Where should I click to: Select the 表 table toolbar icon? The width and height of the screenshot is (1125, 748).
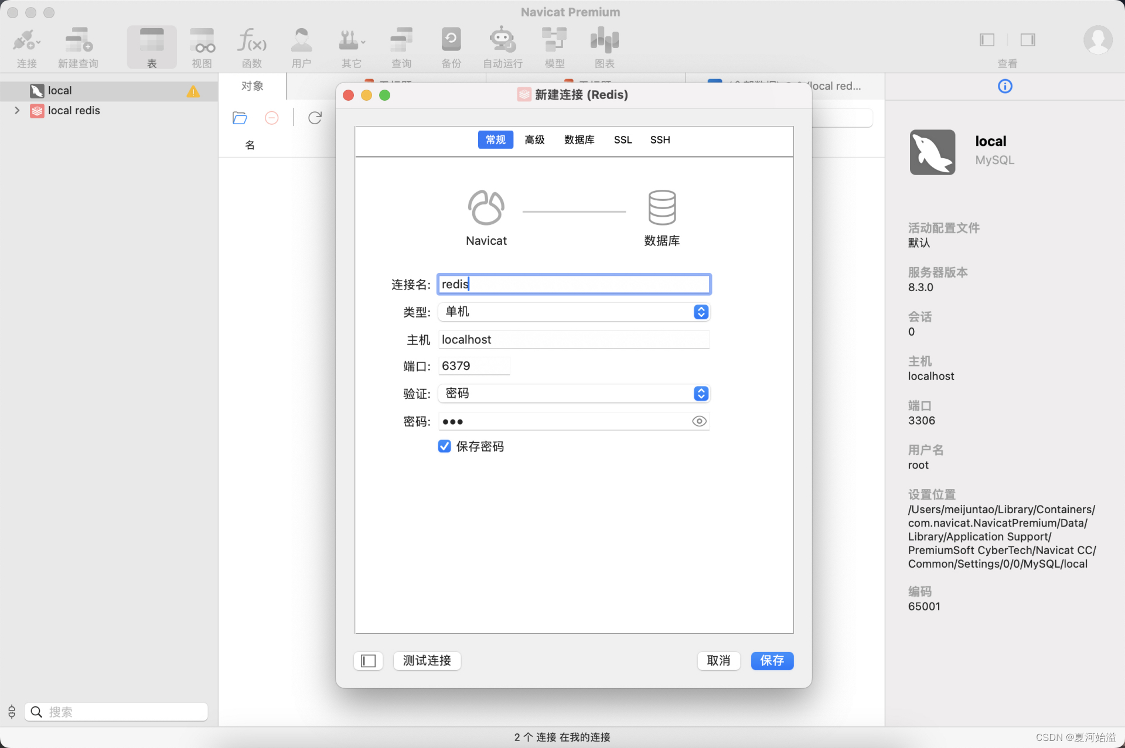click(152, 47)
